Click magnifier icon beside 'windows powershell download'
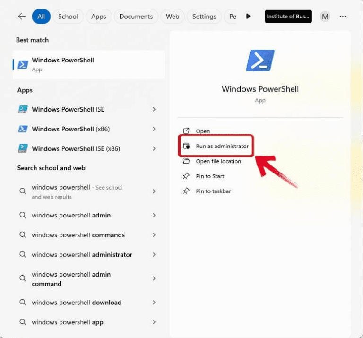Screen dimensions: 363x338 [x=23, y=303]
